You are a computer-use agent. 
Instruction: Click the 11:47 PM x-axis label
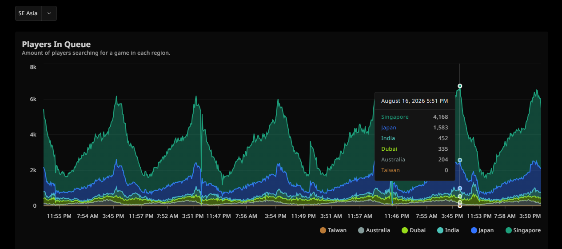tap(218, 216)
